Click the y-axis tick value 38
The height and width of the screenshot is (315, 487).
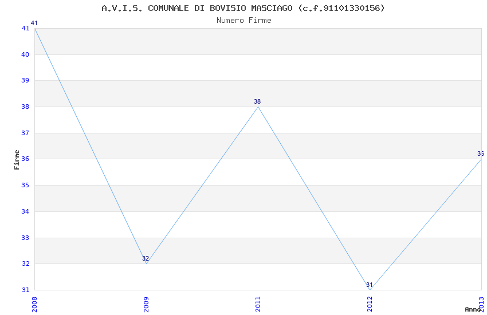coord(25,107)
